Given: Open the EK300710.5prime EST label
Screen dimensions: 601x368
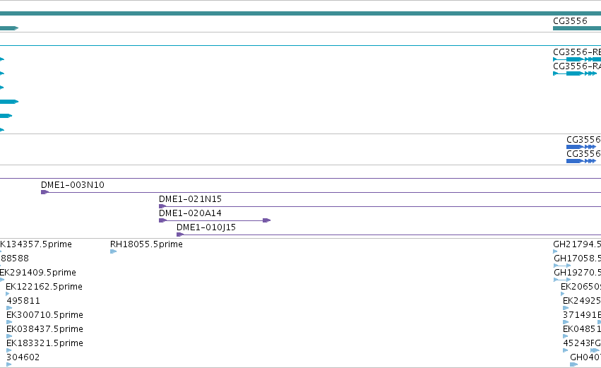Looking at the screenshot, I should [44, 315].
